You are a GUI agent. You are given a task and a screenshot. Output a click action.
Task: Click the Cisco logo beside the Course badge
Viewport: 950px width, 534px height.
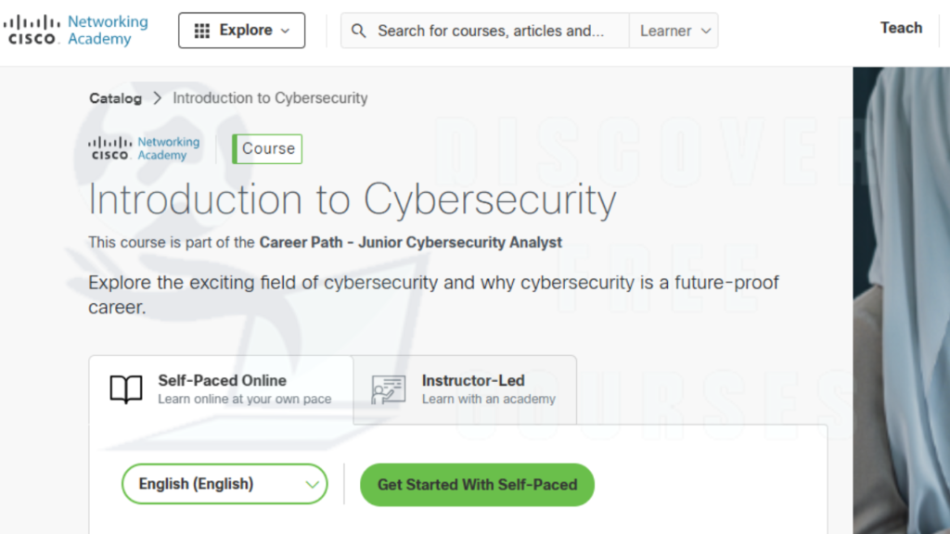(144, 148)
